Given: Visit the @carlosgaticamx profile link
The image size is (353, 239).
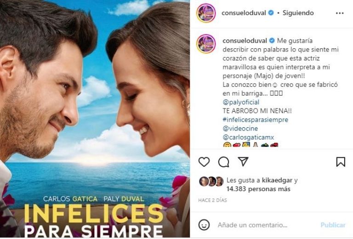Looking at the screenshot, I should pyautogui.click(x=248, y=137).
